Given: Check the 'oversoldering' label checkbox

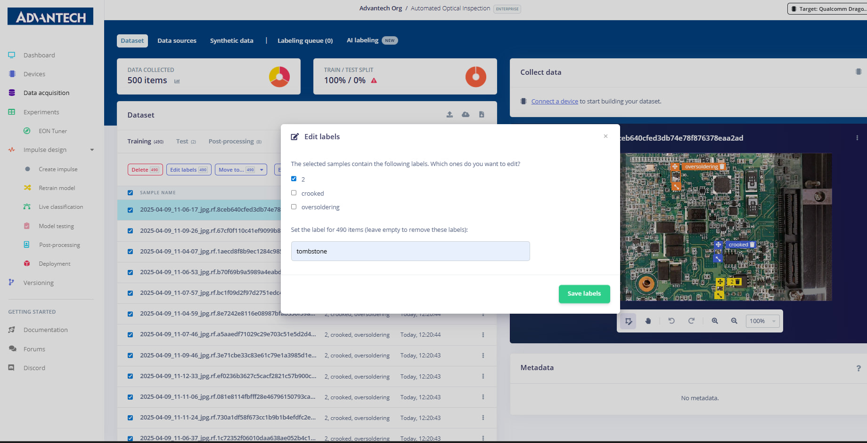Looking at the screenshot, I should [x=294, y=206].
